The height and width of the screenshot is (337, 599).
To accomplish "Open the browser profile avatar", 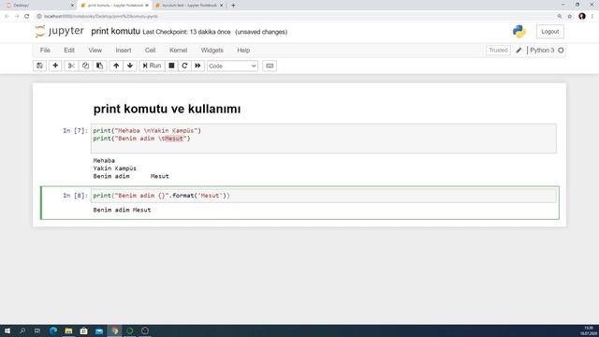I will coord(582,17).
